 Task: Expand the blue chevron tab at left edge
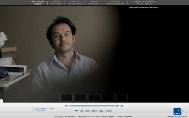tap(1, 101)
